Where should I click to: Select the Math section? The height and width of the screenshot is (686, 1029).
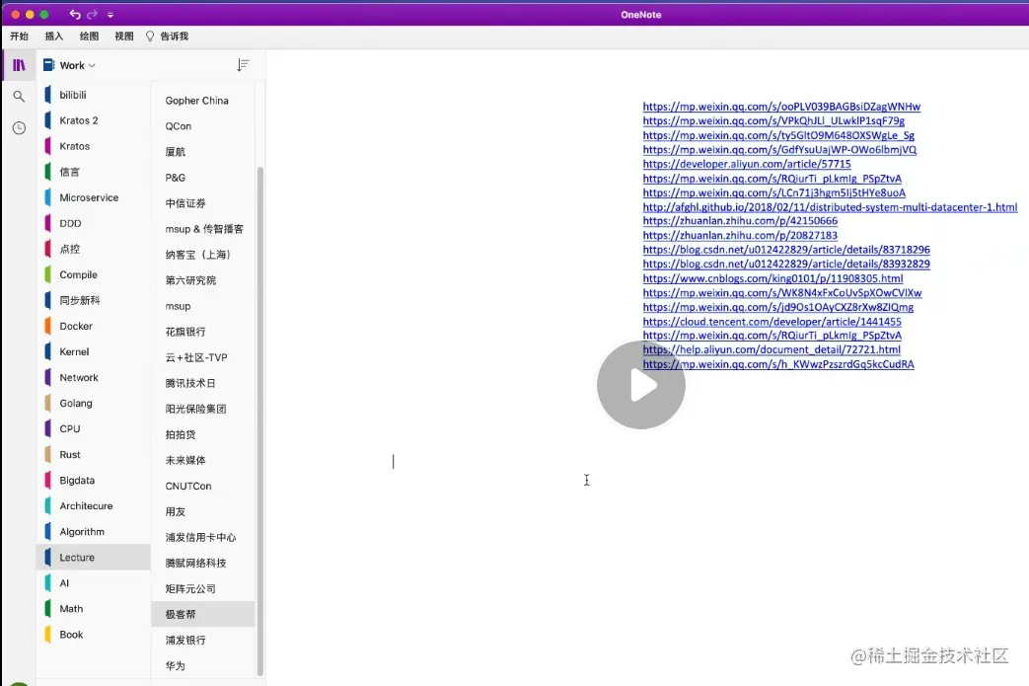pyautogui.click(x=93, y=609)
